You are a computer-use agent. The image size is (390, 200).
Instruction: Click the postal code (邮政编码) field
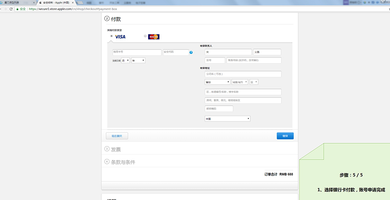(219, 109)
